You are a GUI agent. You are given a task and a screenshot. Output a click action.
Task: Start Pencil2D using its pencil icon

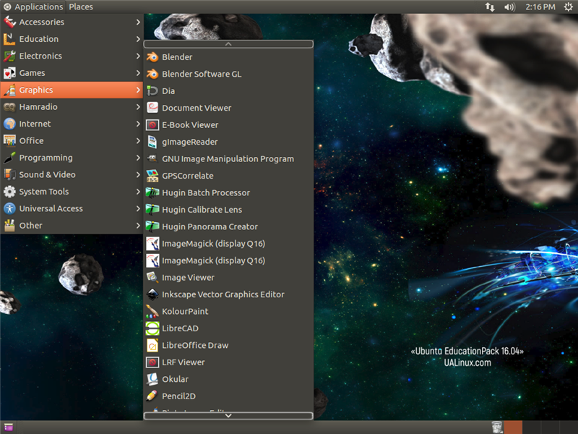152,396
